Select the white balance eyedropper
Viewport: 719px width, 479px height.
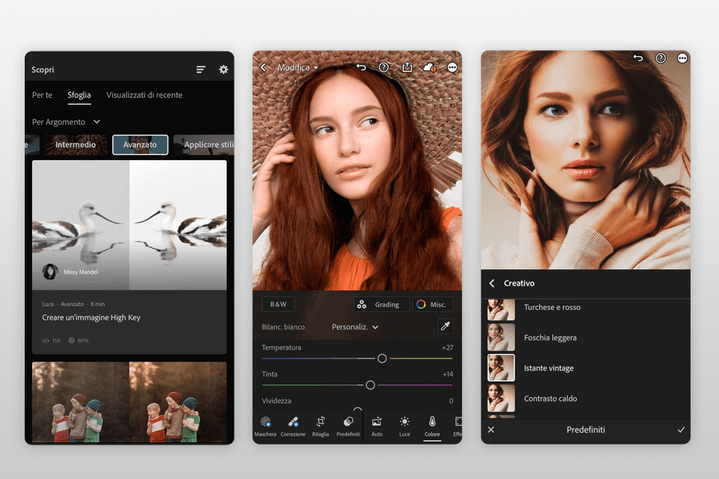coord(445,326)
